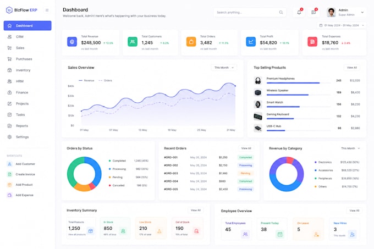
Task: Click Completed legend entry in Orders by Status
Action: click(129, 161)
